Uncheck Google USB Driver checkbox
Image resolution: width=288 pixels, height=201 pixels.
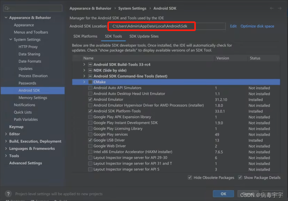point(90,140)
